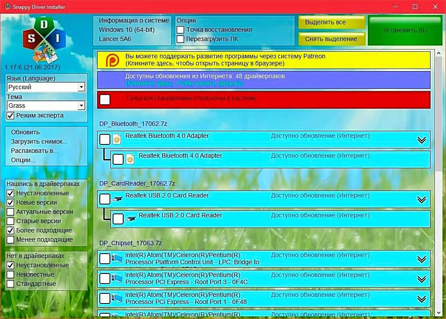The image size is (446, 319).
Task: Check the 'Менее подходящие' filter
Action: click(x=10, y=239)
